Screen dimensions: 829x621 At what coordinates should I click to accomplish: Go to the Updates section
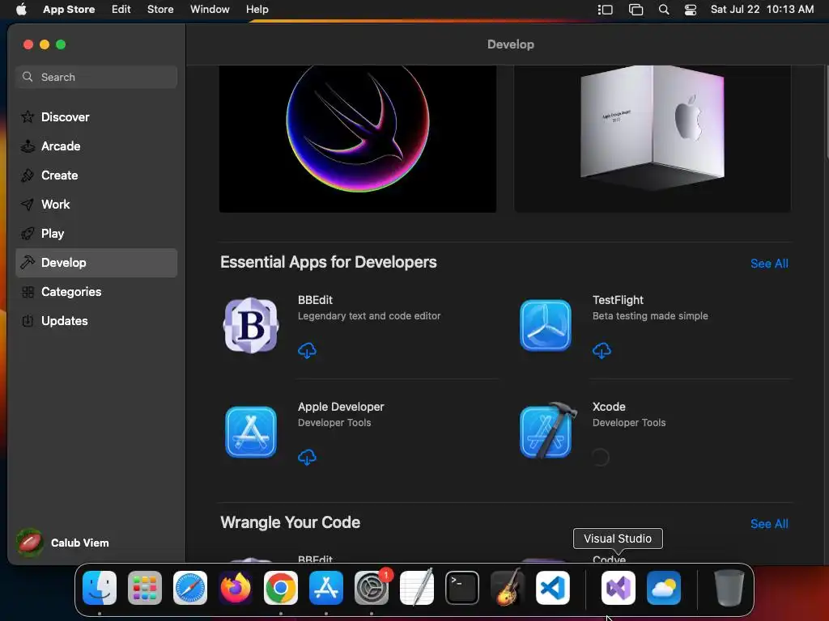pyautogui.click(x=96, y=320)
